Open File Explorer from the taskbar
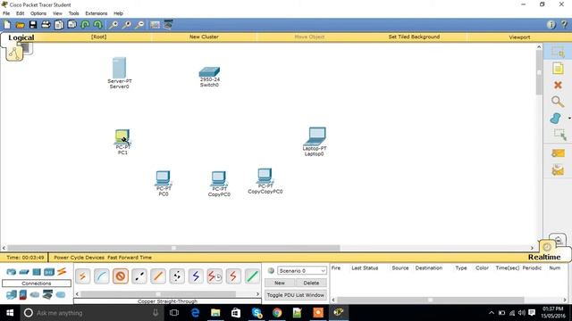 215,313
